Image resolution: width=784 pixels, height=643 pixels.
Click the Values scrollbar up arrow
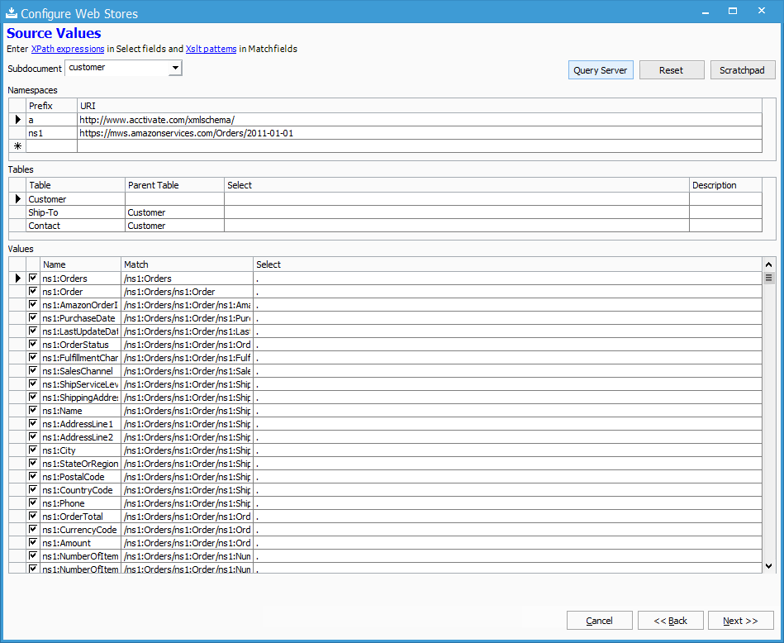[769, 264]
